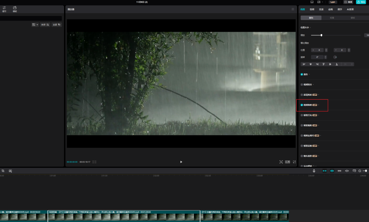Image resolution: width=369 pixels, height=222 pixels.
Task: Click the rotation angle input field
Action: (x=317, y=57)
